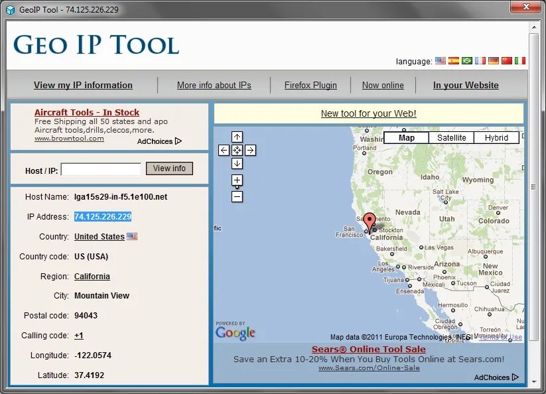Open New tool for your Web link
The width and height of the screenshot is (546, 394).
tap(368, 113)
